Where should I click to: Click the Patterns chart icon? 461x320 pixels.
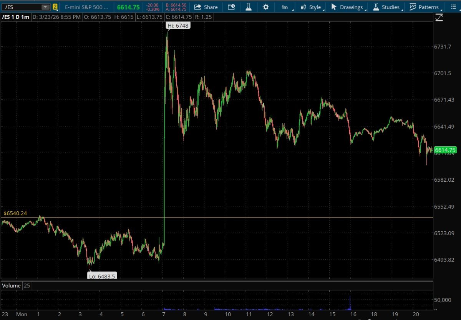click(413, 7)
